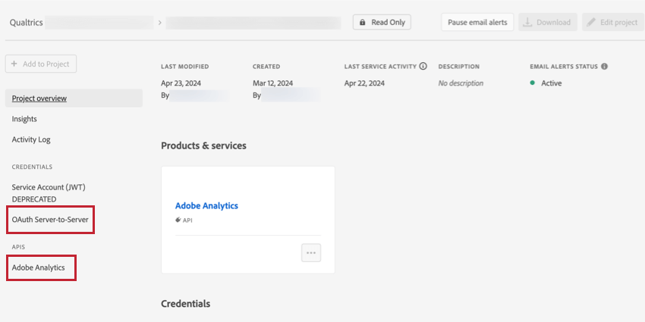
Task: Open the Insights page in sidebar
Action: coord(24,119)
